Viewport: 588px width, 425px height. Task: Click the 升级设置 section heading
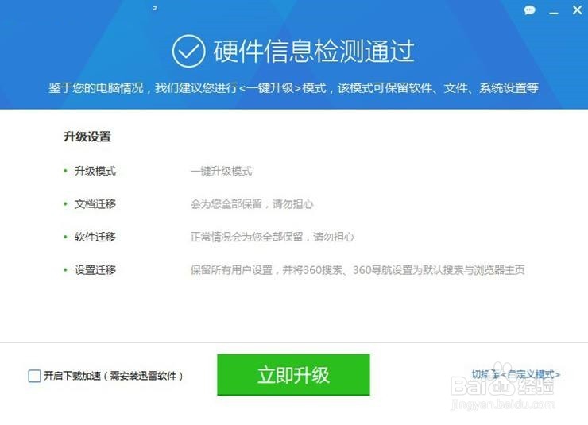[x=87, y=137]
